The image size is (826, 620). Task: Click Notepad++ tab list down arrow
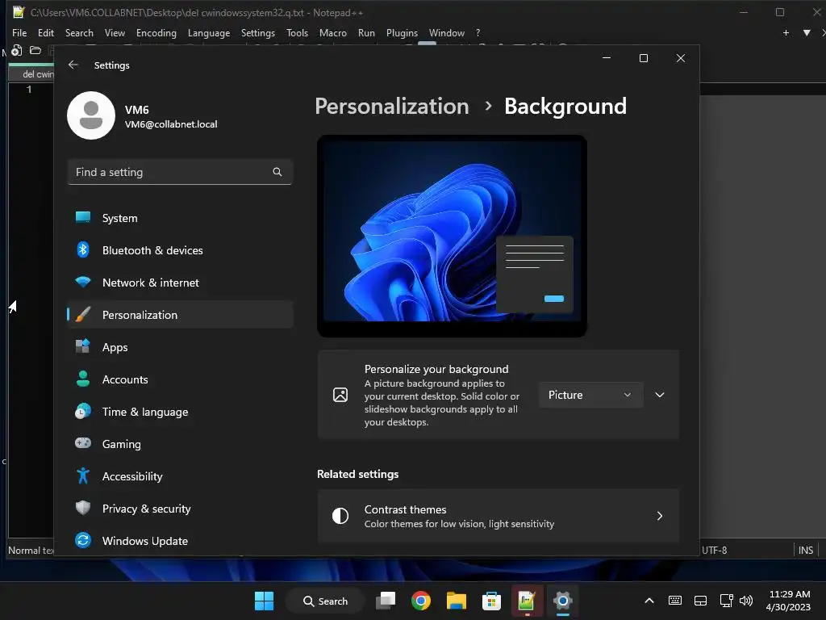(807, 32)
